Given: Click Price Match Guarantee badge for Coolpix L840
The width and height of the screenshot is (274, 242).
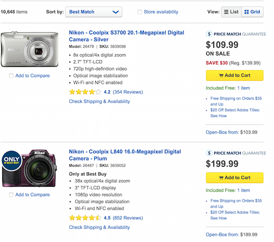Looking at the screenshot, I should tap(236, 153).
